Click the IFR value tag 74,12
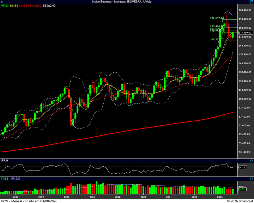The width and height of the screenshot is (254, 203). click(x=242, y=167)
